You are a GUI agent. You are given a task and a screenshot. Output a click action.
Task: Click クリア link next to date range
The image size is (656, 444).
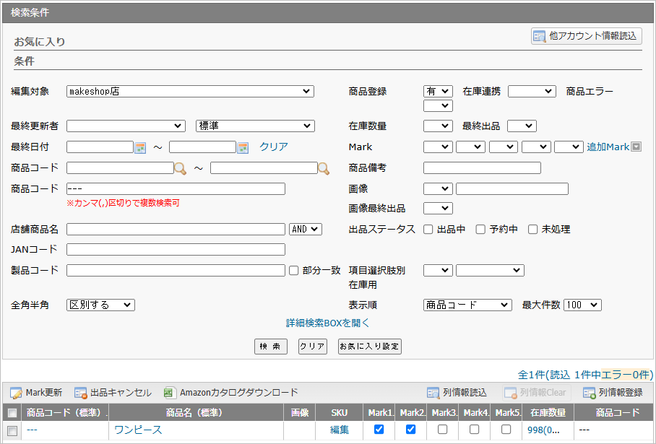274,147
